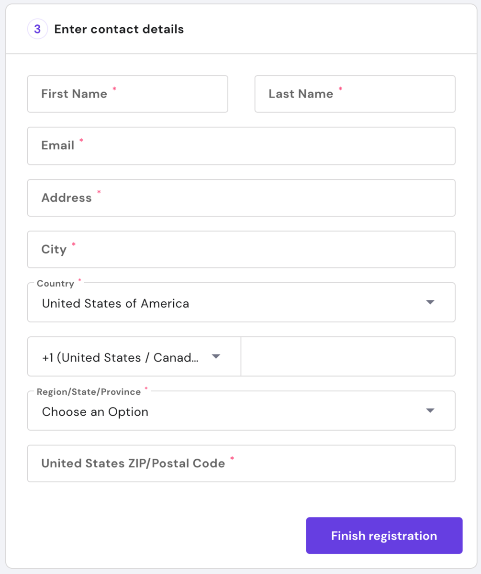Click the phone country code arrow icon
This screenshot has height=574, width=481.
(x=216, y=356)
